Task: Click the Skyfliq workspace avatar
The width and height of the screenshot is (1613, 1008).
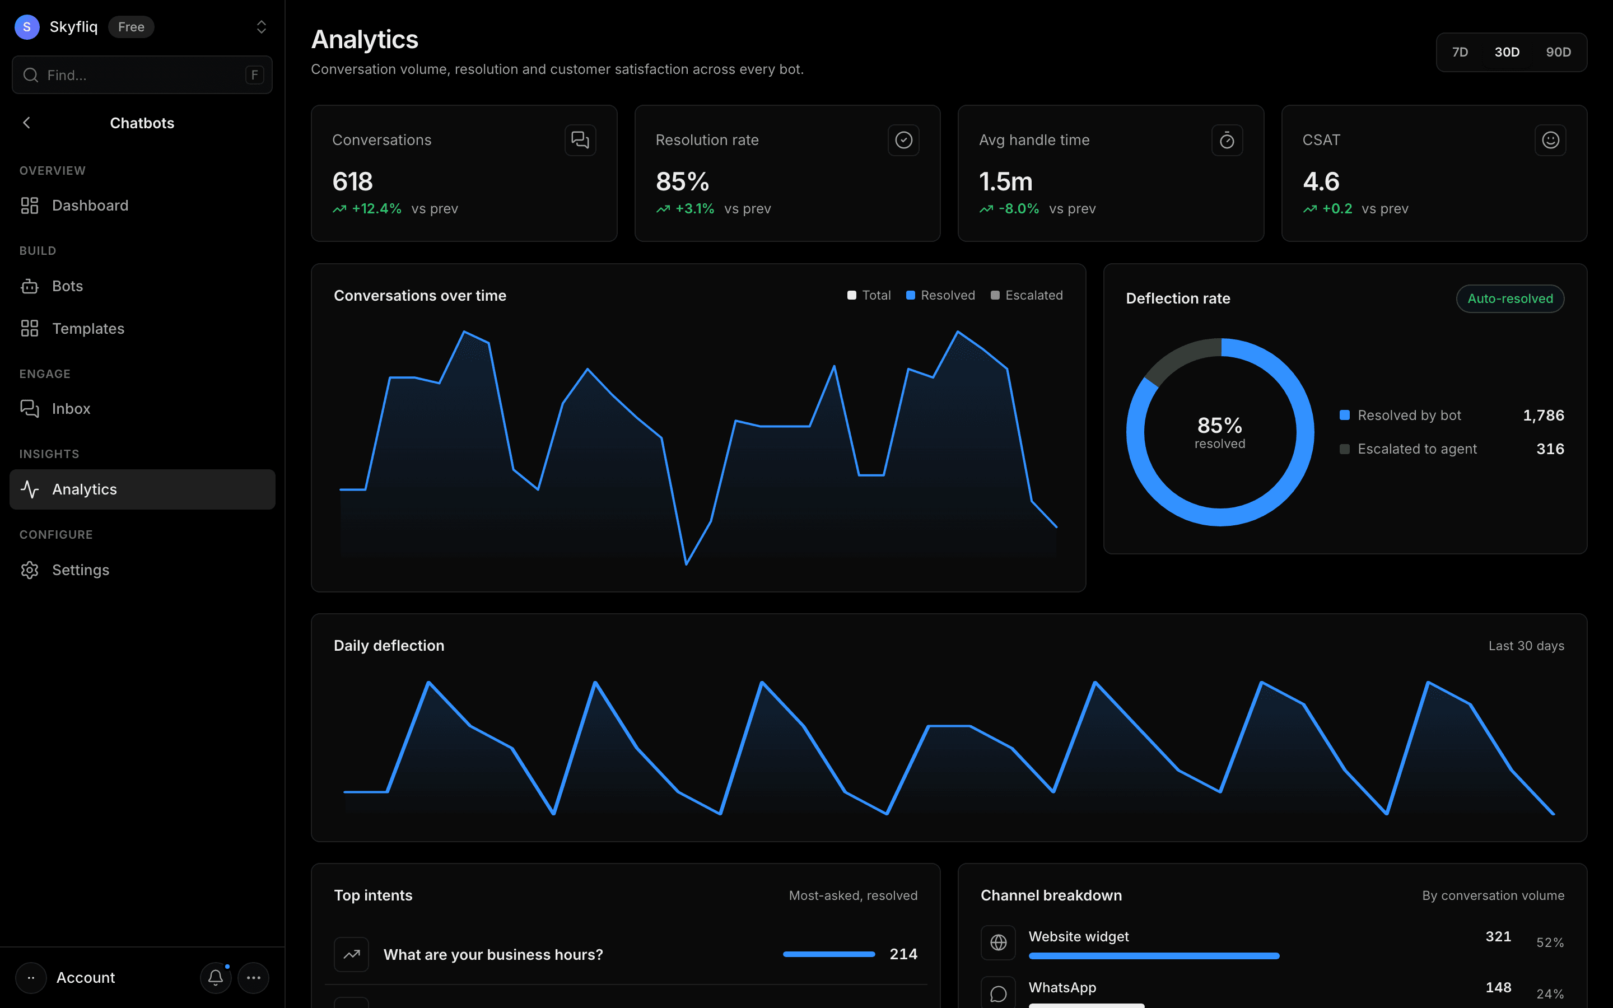Action: tap(27, 27)
